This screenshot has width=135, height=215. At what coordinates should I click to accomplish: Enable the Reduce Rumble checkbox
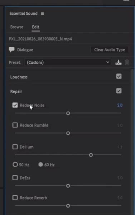[x=15, y=125]
